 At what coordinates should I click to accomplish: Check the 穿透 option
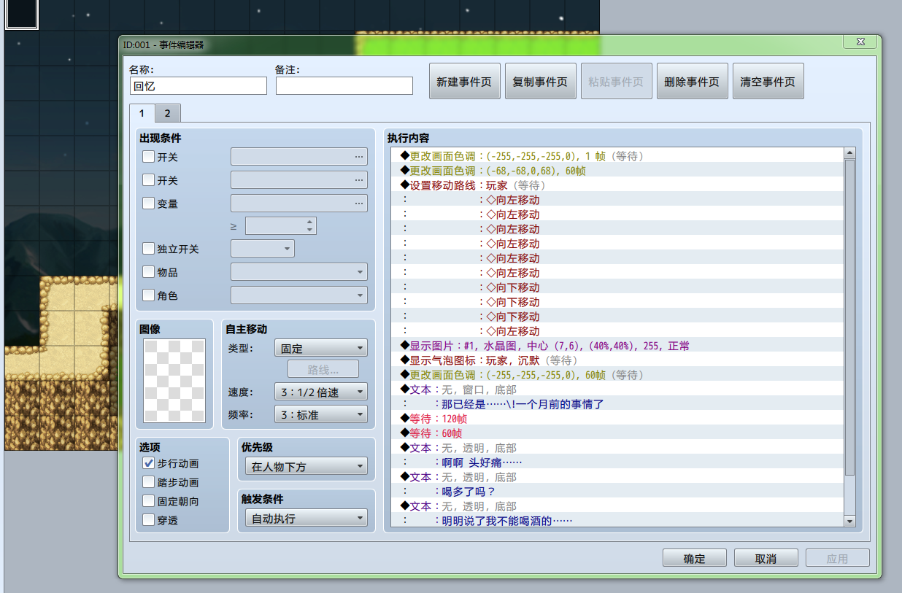click(148, 520)
